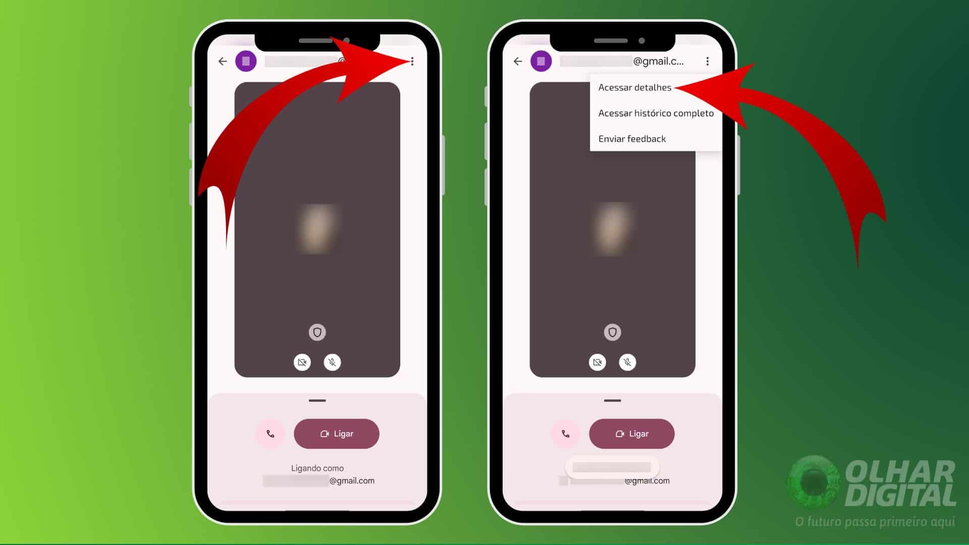Image resolution: width=969 pixels, height=545 pixels.
Task: Click the phone call icon left of Ligar
Action: (270, 433)
